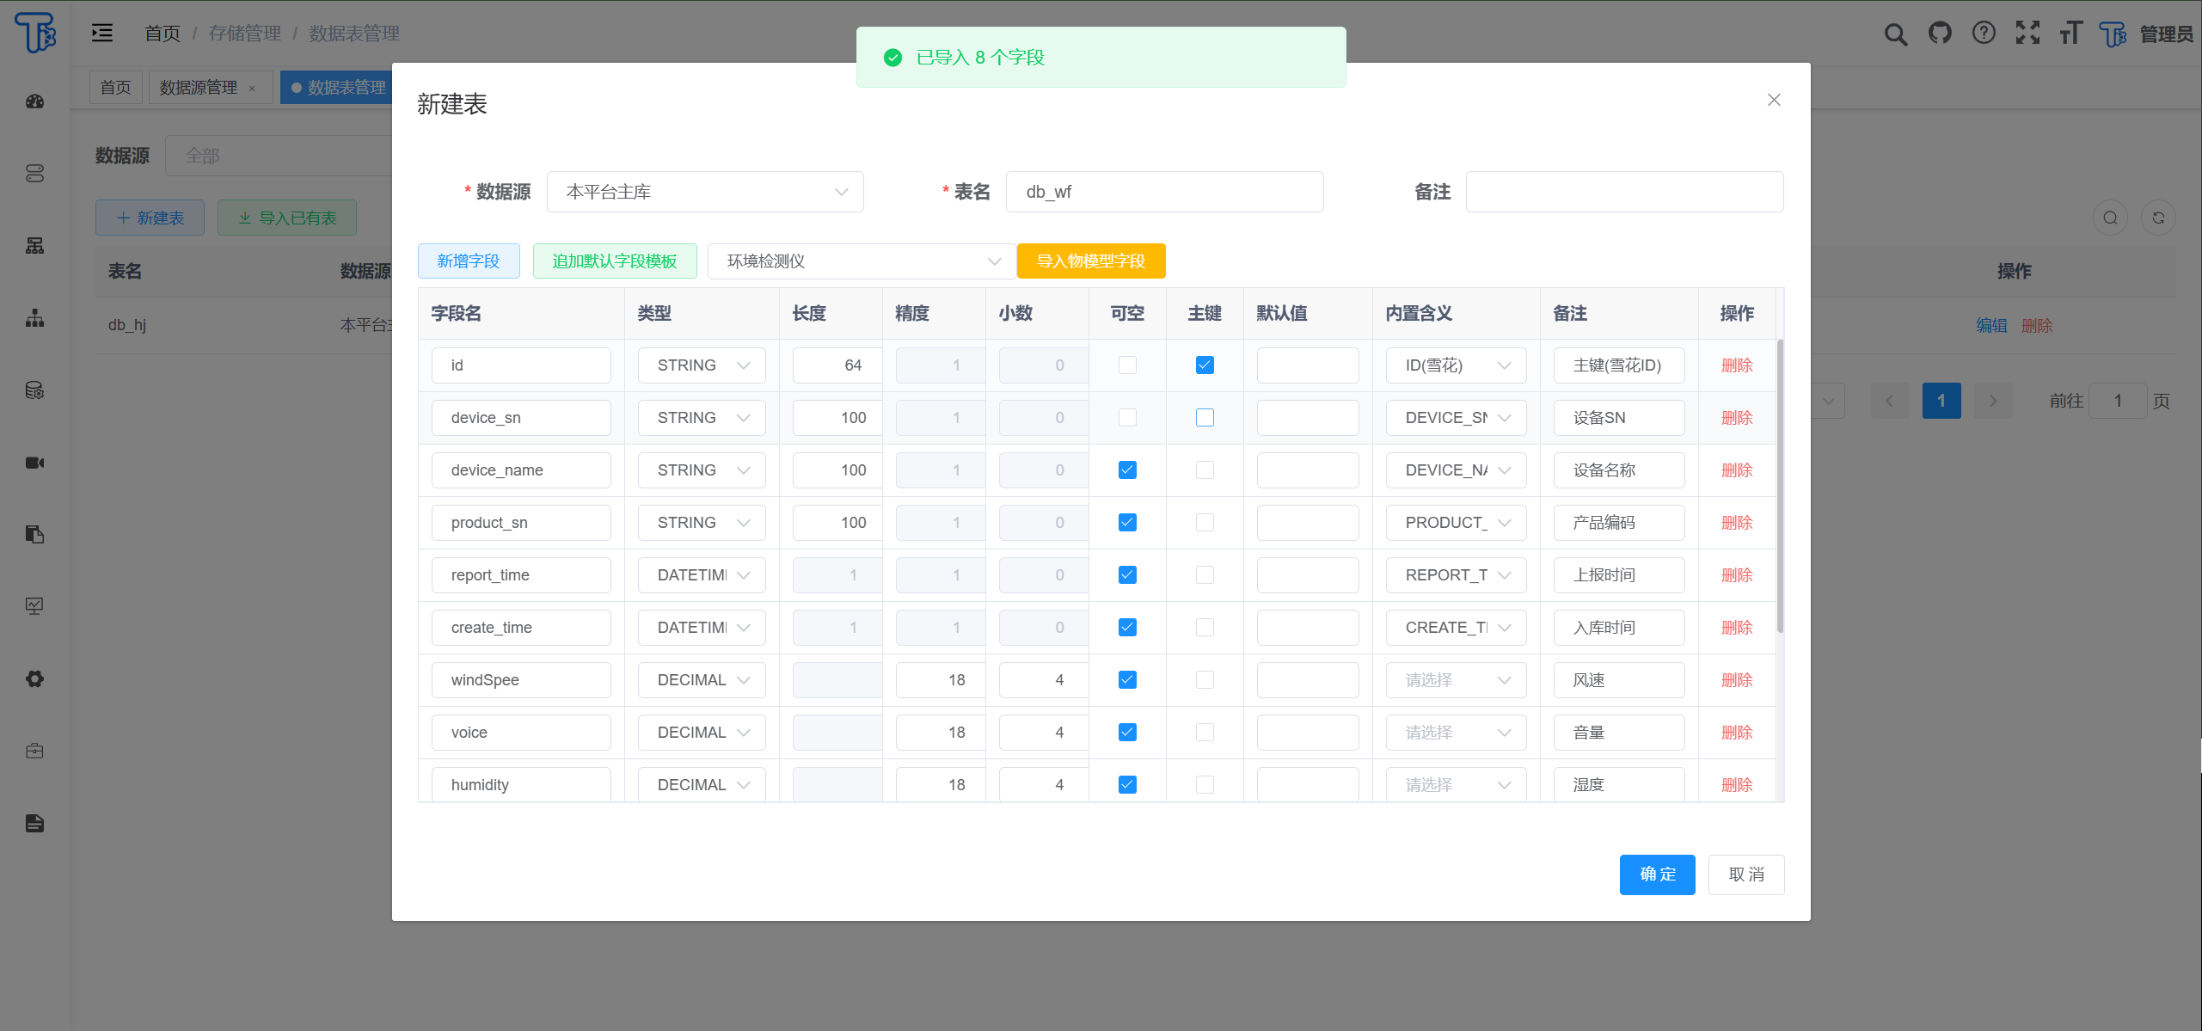Click the app logo in the sidebar
Viewport: 2202px width, 1031px height.
click(x=35, y=33)
